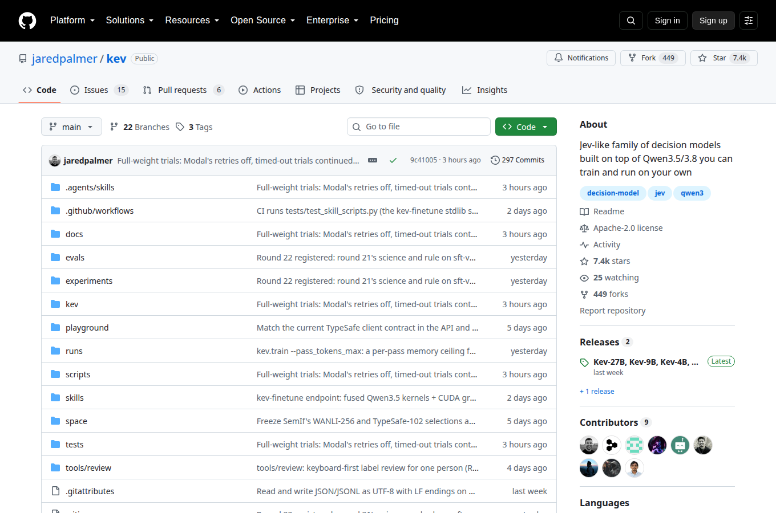Open the .agents/skills folder icon

[x=55, y=187]
